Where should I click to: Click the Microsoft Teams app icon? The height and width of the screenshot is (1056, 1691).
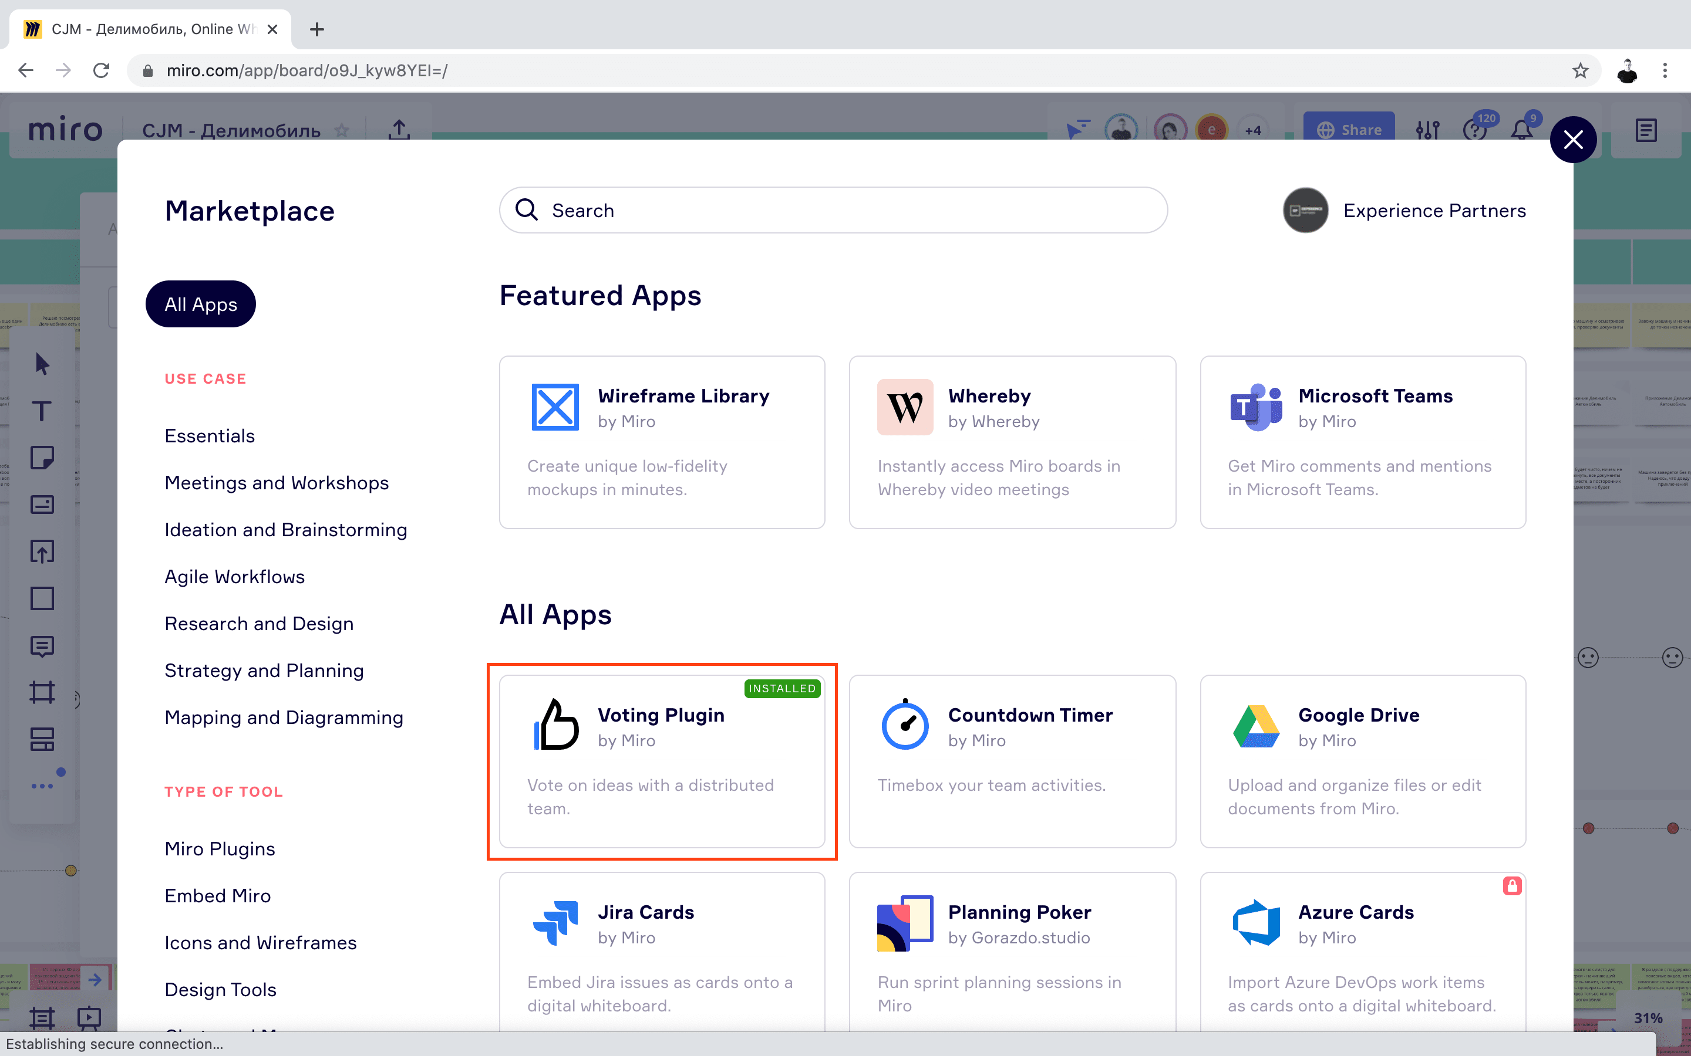click(x=1256, y=407)
